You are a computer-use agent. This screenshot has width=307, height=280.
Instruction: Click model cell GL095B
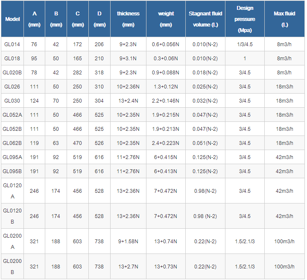12,171
